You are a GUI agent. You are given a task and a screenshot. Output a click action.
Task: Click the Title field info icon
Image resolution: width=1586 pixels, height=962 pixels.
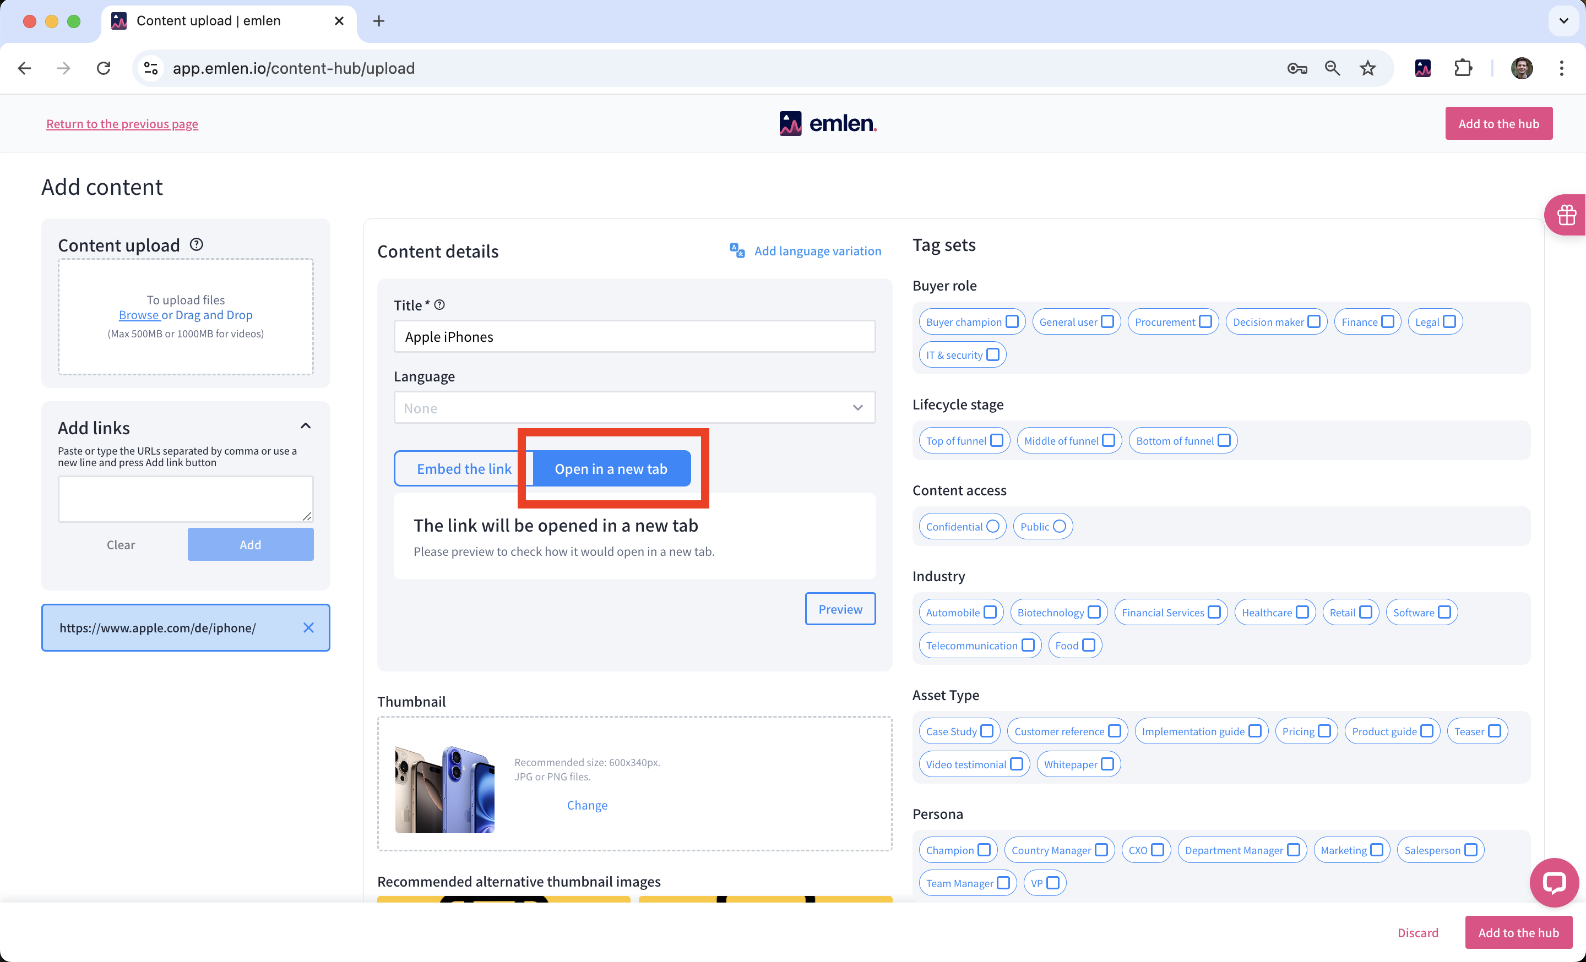(439, 305)
